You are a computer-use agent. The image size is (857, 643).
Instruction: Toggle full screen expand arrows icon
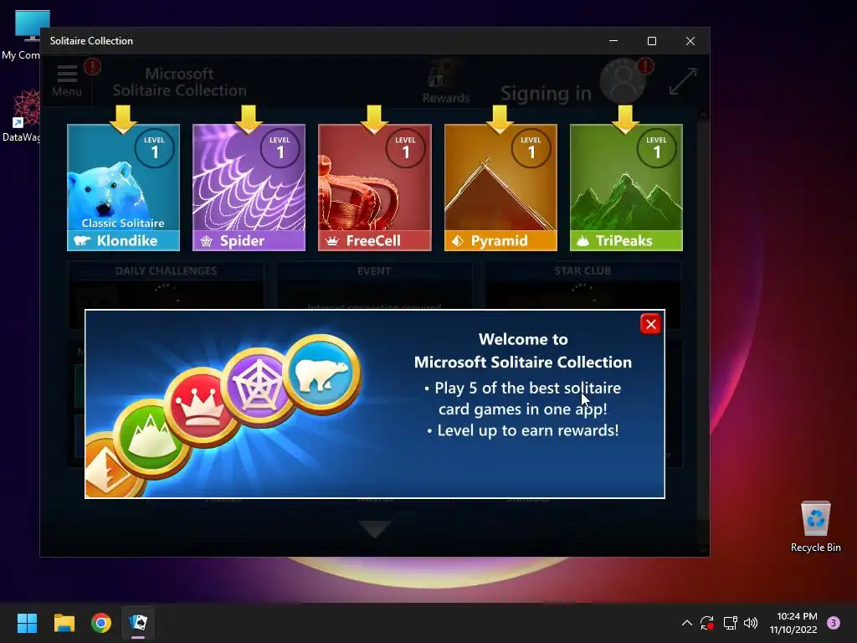683,81
